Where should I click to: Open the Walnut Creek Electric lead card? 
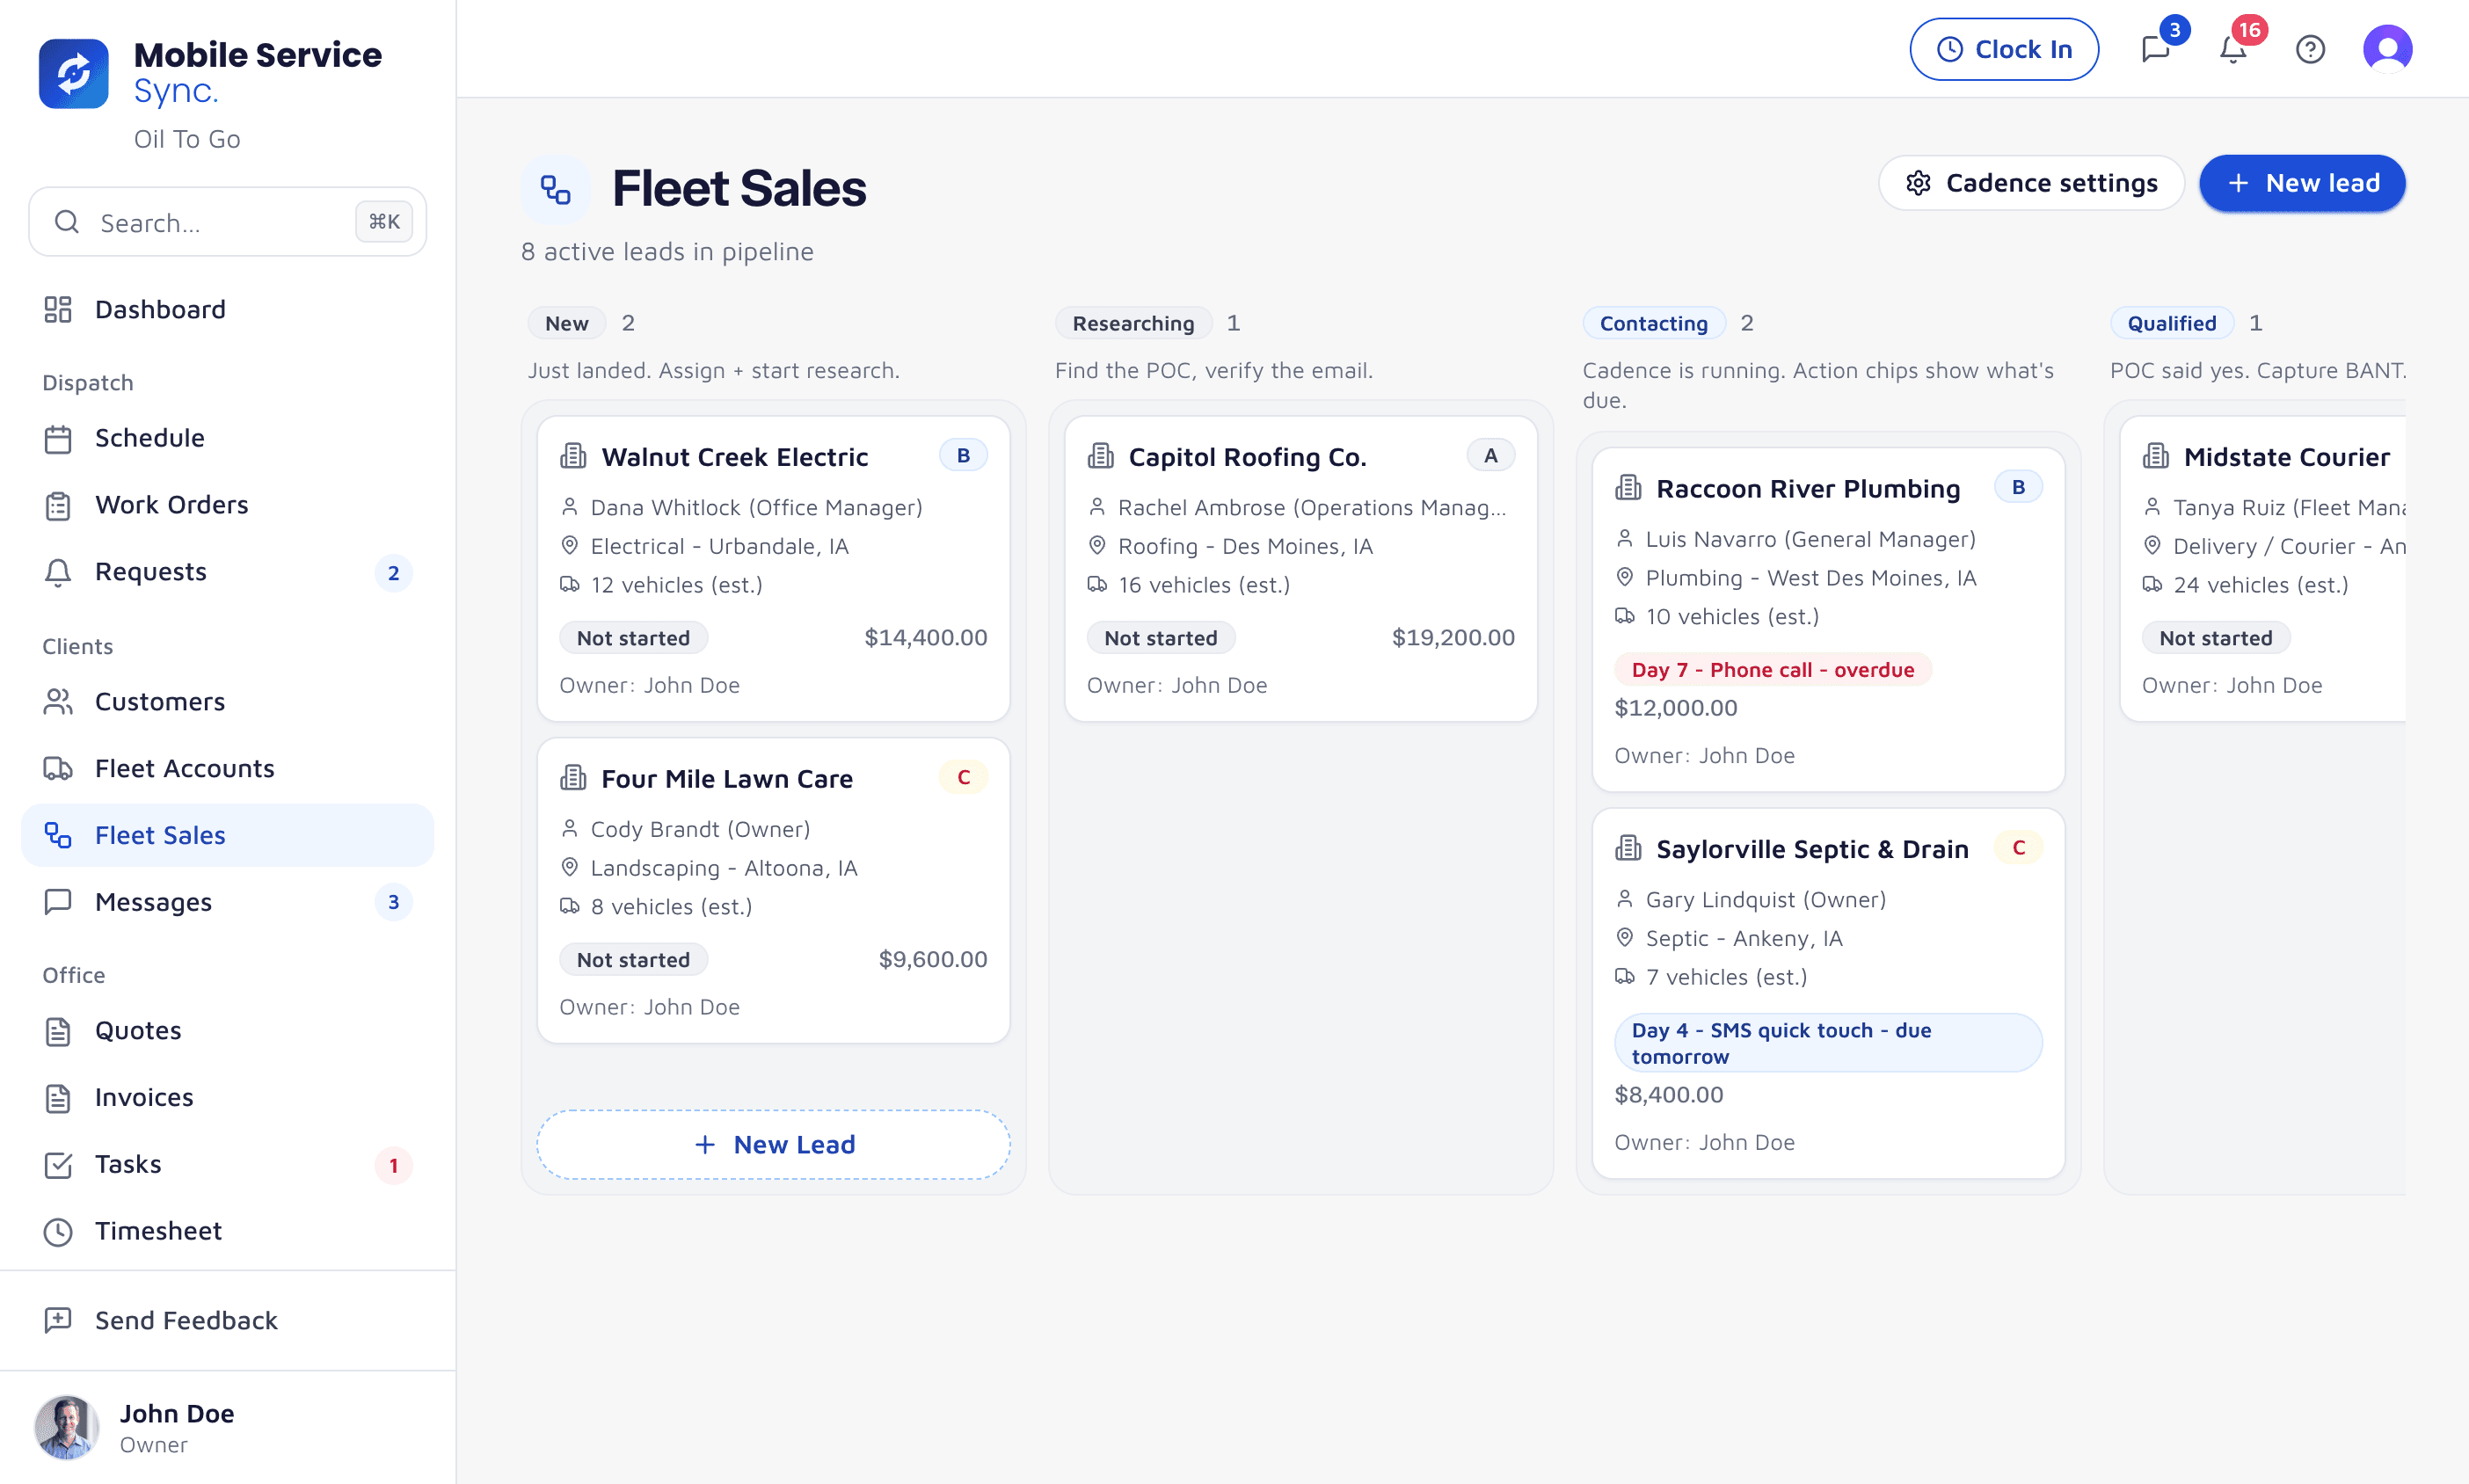773,569
